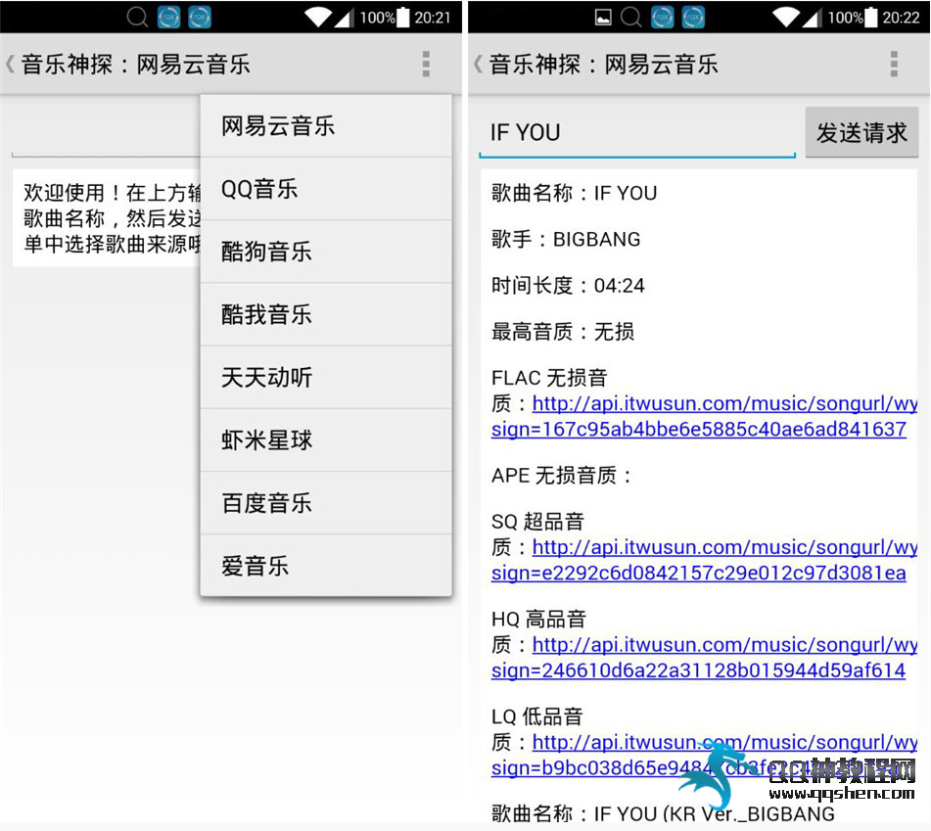
Task: Open the overflow menu on the left screen
Action: tap(426, 64)
